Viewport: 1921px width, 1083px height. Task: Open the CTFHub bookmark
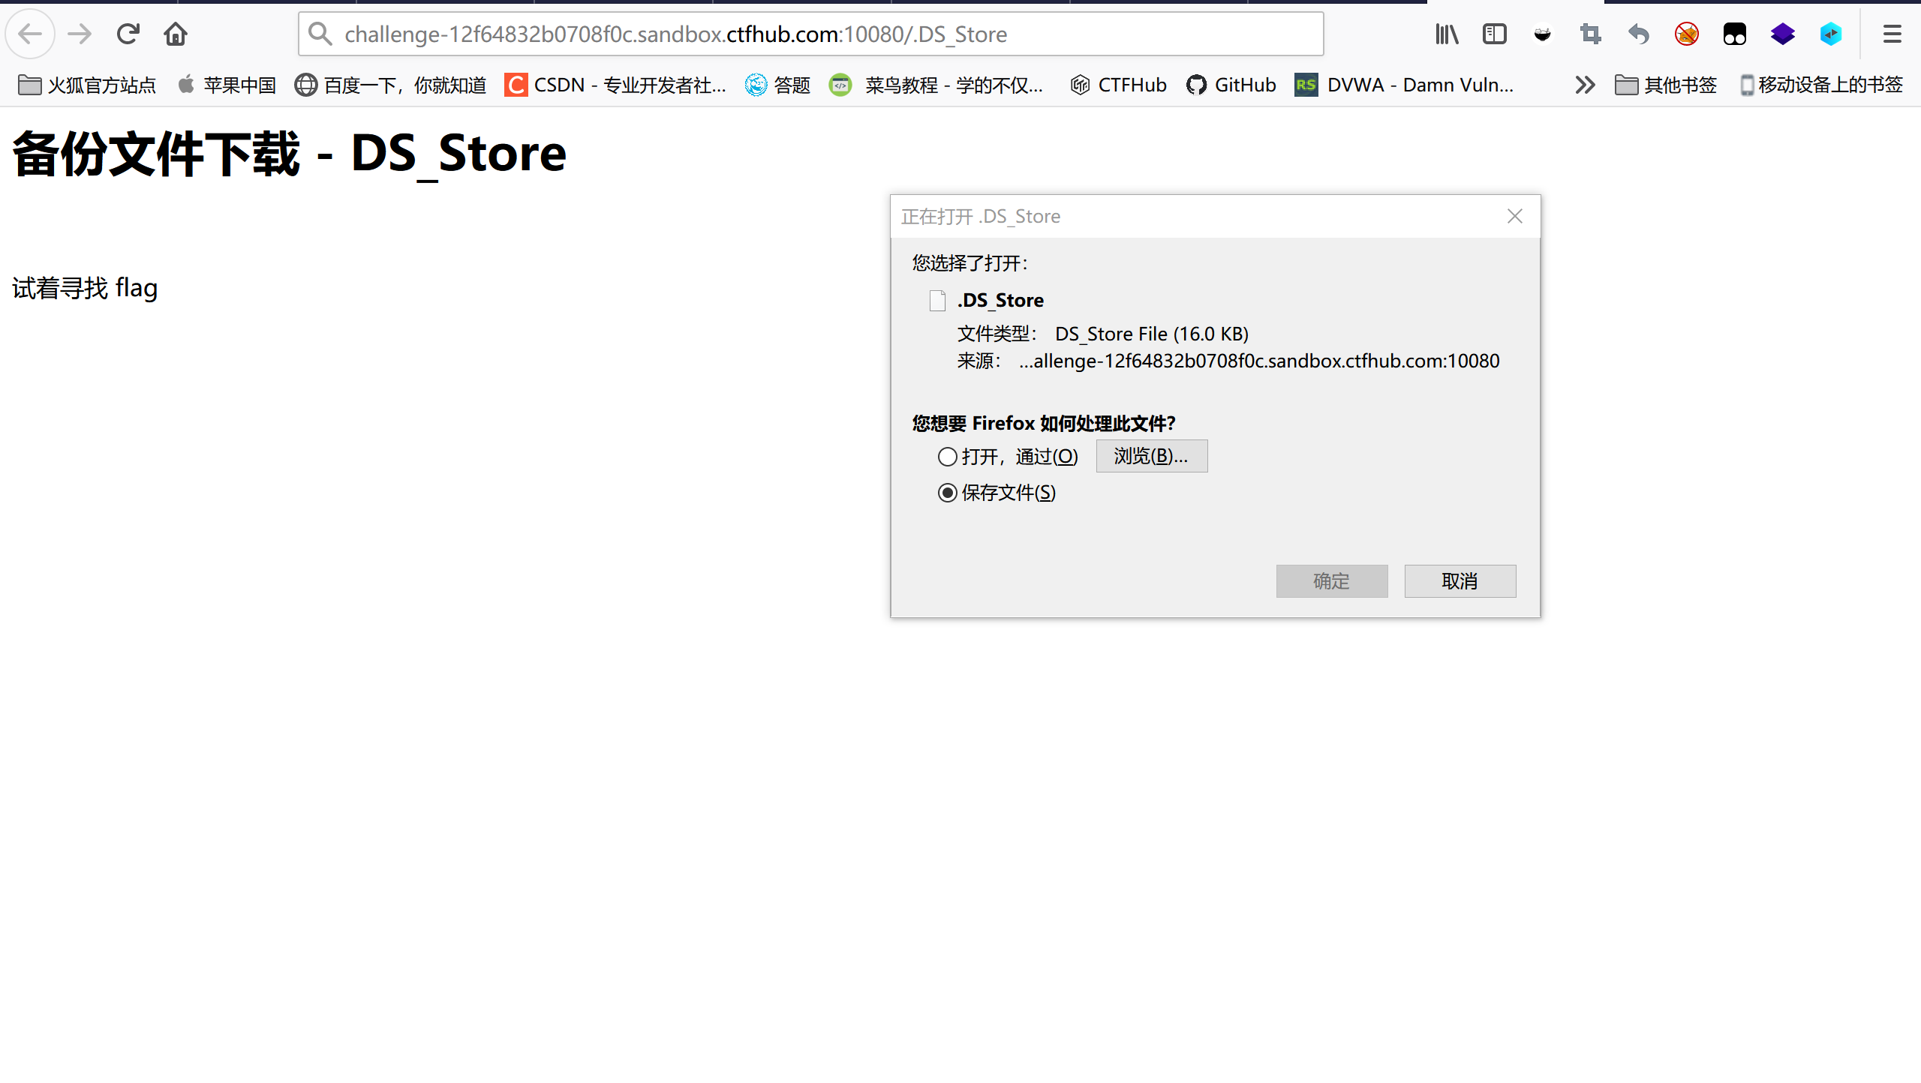[1119, 85]
